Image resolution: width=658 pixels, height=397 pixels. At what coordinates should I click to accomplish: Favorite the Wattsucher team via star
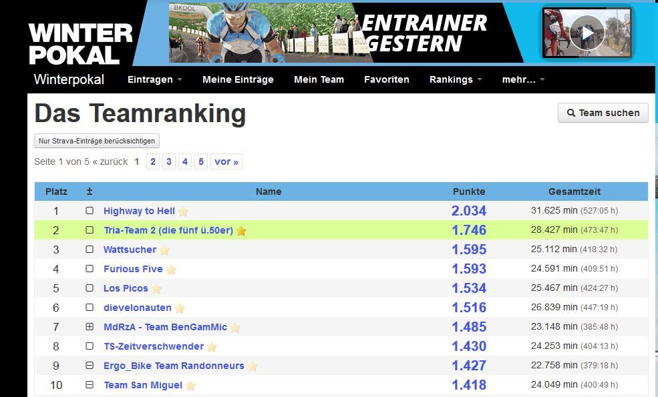(164, 250)
